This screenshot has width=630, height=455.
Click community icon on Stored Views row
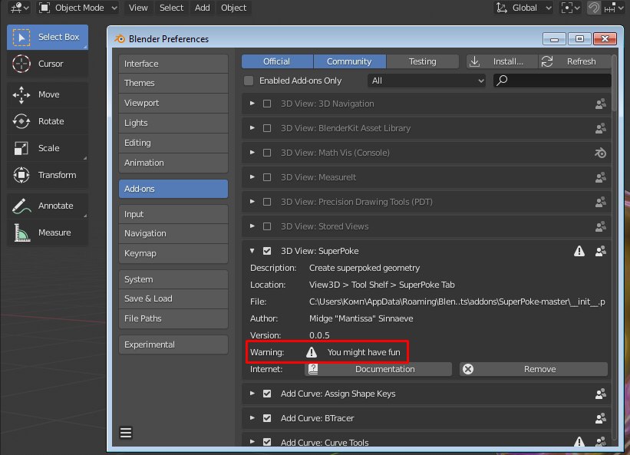(600, 226)
